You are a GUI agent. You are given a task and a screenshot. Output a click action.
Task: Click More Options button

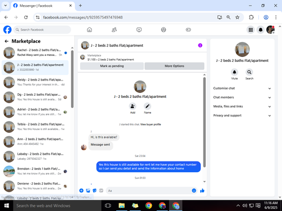(x=174, y=66)
